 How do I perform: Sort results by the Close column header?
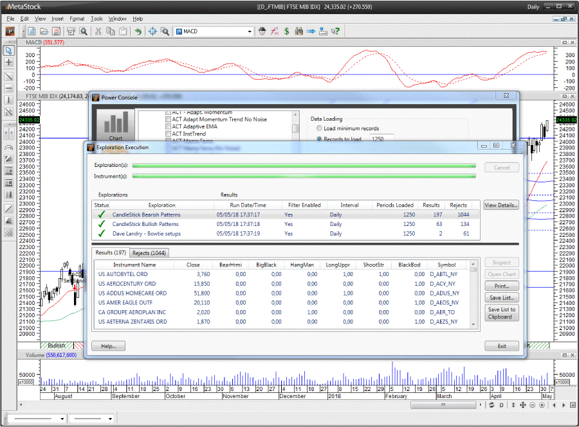click(x=193, y=265)
